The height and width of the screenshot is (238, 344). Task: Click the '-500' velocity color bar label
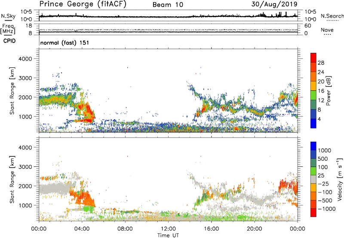coord(325,201)
